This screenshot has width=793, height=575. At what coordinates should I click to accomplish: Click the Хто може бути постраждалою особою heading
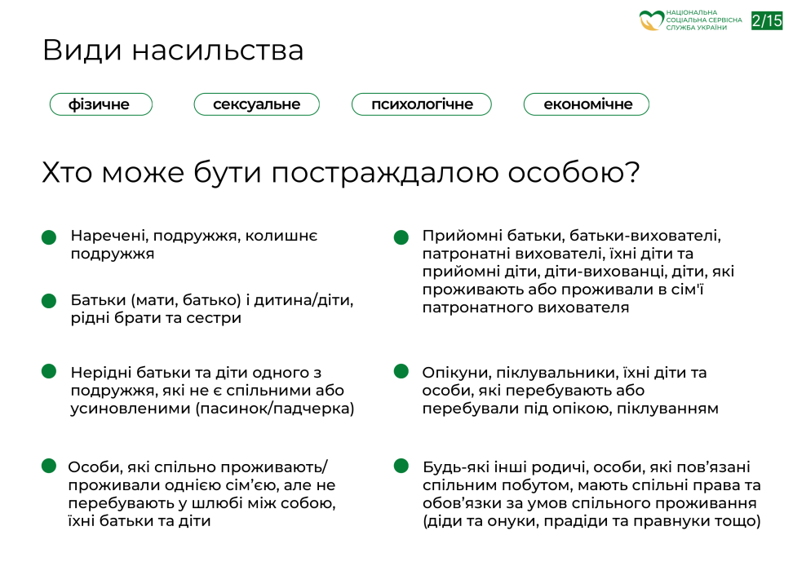tap(341, 173)
